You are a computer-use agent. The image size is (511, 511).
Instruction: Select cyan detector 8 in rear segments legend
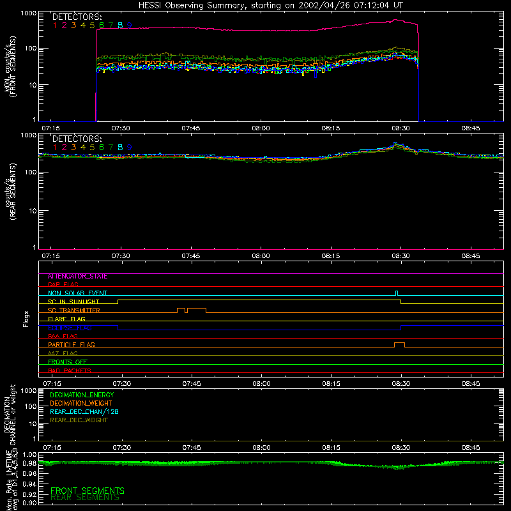(120, 148)
